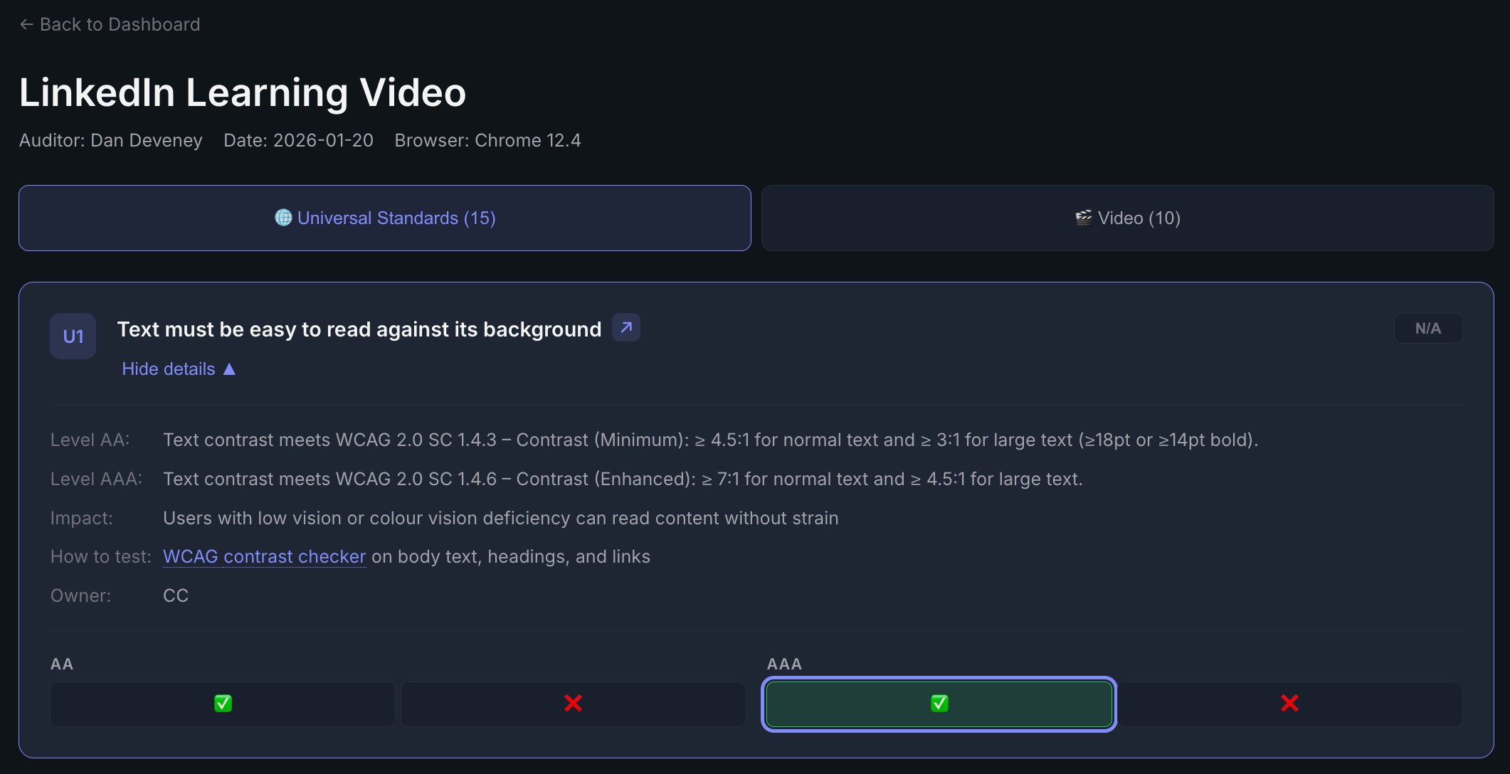This screenshot has height=774, width=1510.
Task: Switch to Universal Standards (15) tab
Action: point(385,218)
